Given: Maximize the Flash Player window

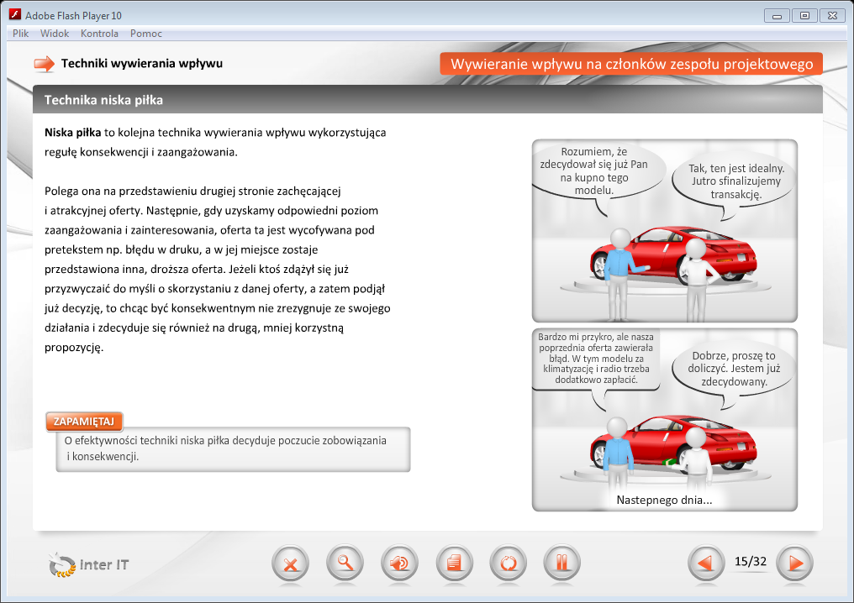Looking at the screenshot, I should [x=804, y=16].
